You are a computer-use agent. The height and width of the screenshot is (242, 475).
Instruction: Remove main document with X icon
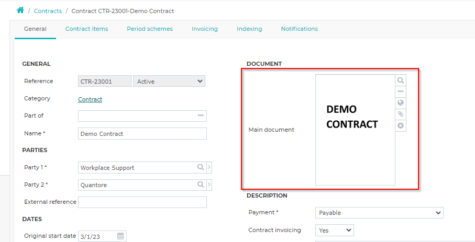401,125
